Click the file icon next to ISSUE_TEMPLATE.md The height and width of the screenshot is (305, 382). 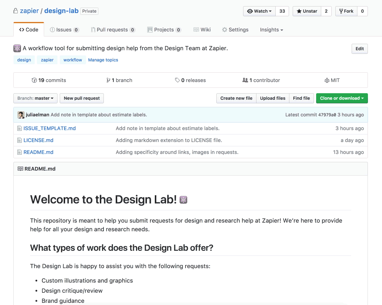20,128
